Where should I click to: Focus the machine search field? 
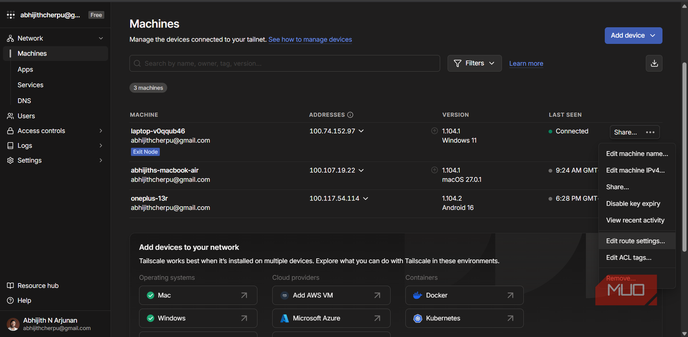(x=284, y=63)
